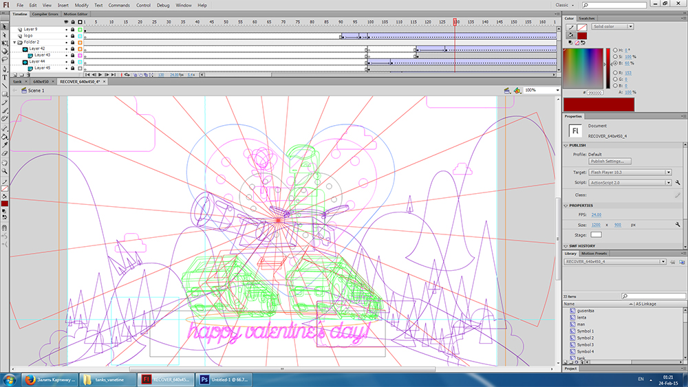Open the Flash Player 10.3 target dropdown
The image size is (688, 387).
[x=630, y=173]
